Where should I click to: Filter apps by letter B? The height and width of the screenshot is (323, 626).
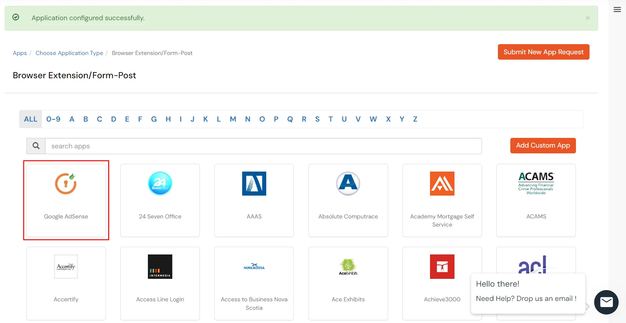point(86,119)
